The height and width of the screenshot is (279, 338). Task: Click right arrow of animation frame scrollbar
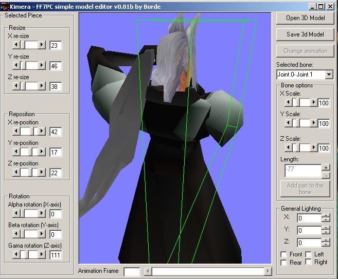(x=268, y=271)
